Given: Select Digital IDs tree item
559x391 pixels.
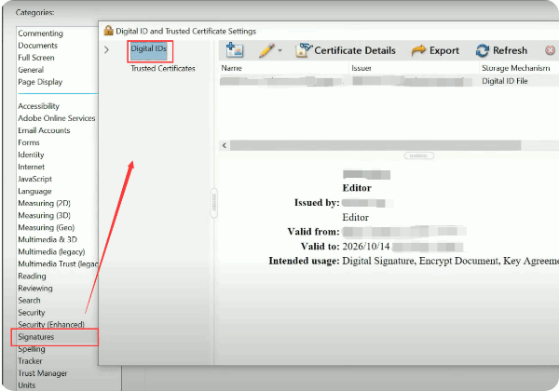Looking at the screenshot, I should coord(149,48).
